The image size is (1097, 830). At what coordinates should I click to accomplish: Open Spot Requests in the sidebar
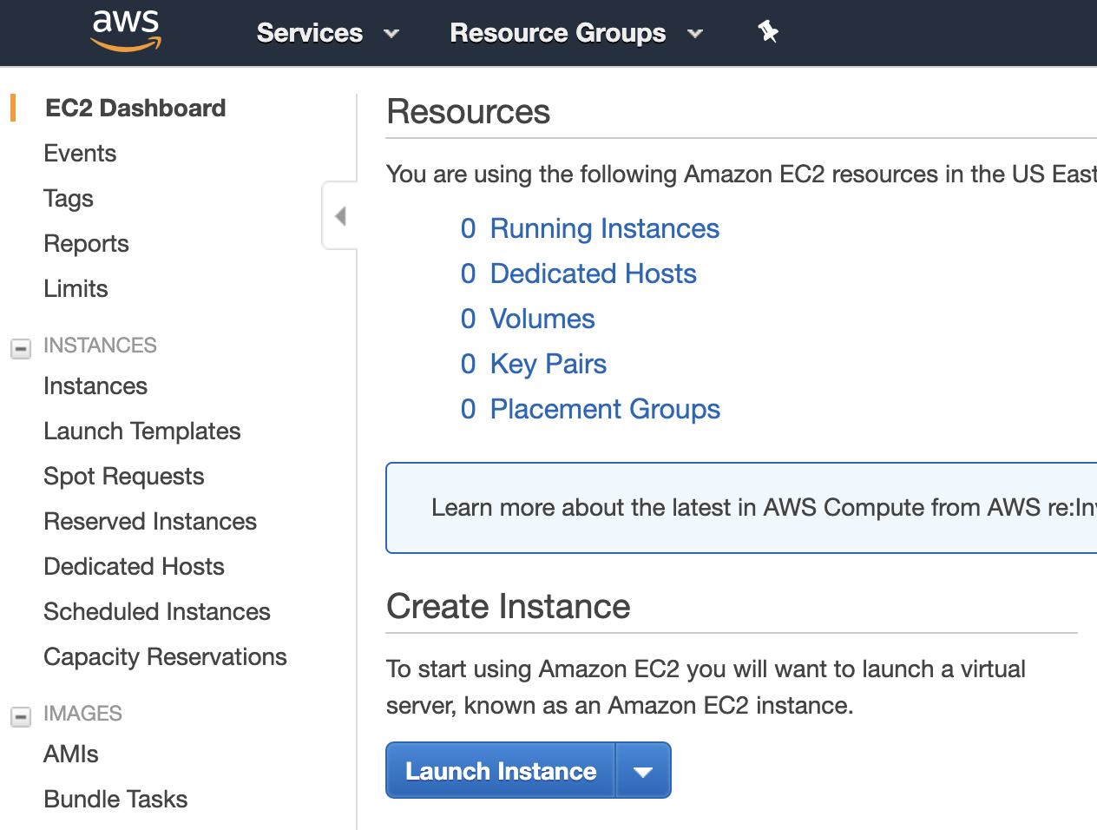click(124, 476)
